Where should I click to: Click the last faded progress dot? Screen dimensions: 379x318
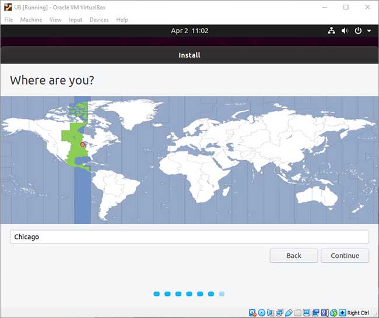222,294
